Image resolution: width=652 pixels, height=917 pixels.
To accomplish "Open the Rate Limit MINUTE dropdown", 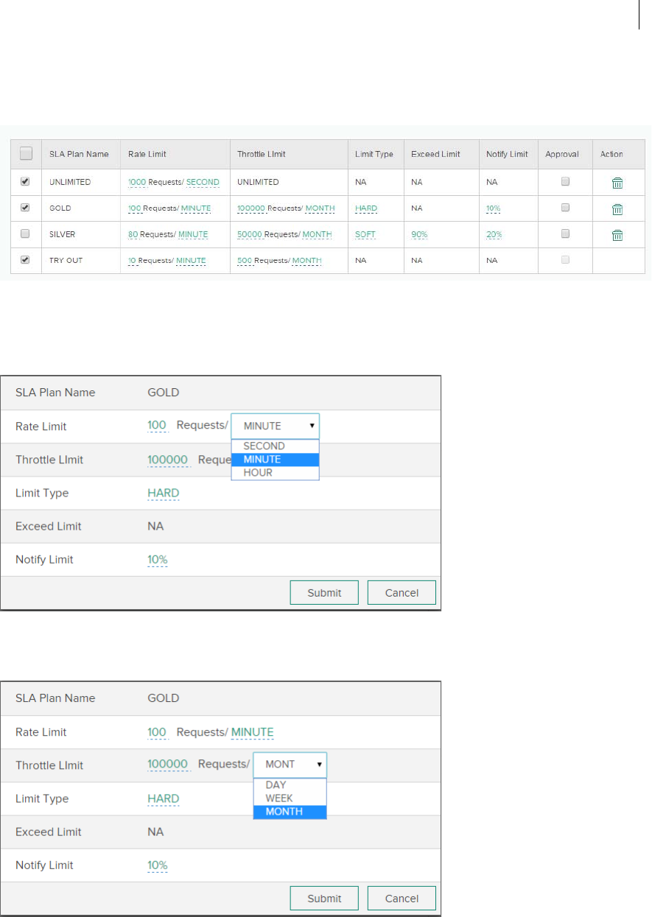I will coord(276,426).
